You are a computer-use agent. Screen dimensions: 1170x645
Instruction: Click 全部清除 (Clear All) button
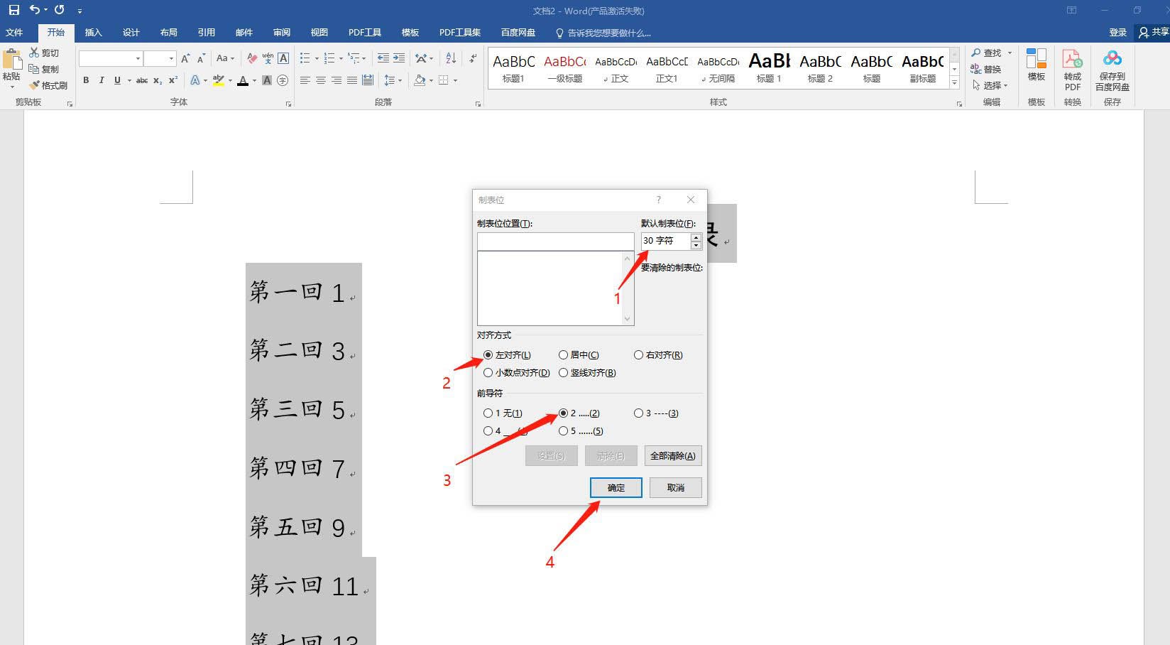click(672, 456)
